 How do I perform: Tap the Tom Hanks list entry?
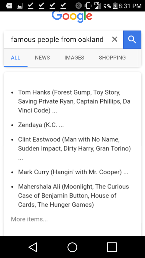(74, 101)
